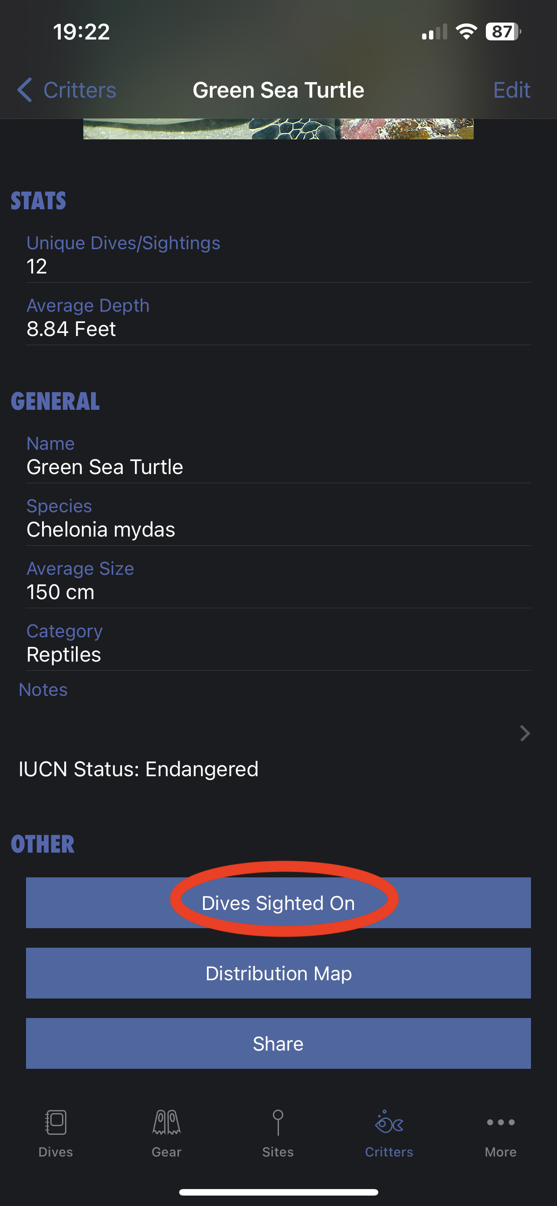View the Distribution Map
This screenshot has height=1206, width=557.
click(278, 973)
